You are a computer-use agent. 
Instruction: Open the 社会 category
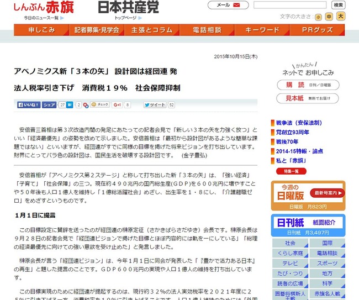tap(290, 243)
